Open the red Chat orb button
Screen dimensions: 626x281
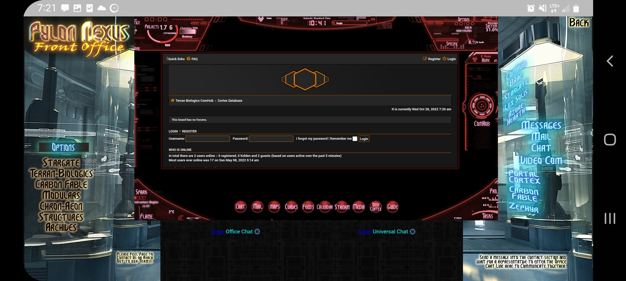tap(240, 207)
